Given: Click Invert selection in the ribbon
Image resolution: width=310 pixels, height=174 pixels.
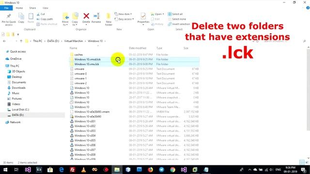Looking at the screenshot, I should pyautogui.click(x=179, y=24).
